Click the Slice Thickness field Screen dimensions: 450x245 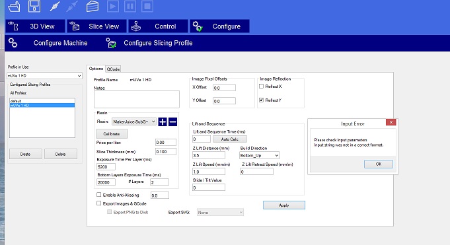[x=166, y=151]
